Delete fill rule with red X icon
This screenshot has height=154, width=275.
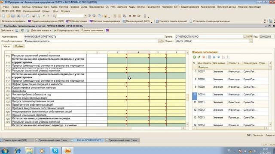pyautogui.click(x=204, y=57)
